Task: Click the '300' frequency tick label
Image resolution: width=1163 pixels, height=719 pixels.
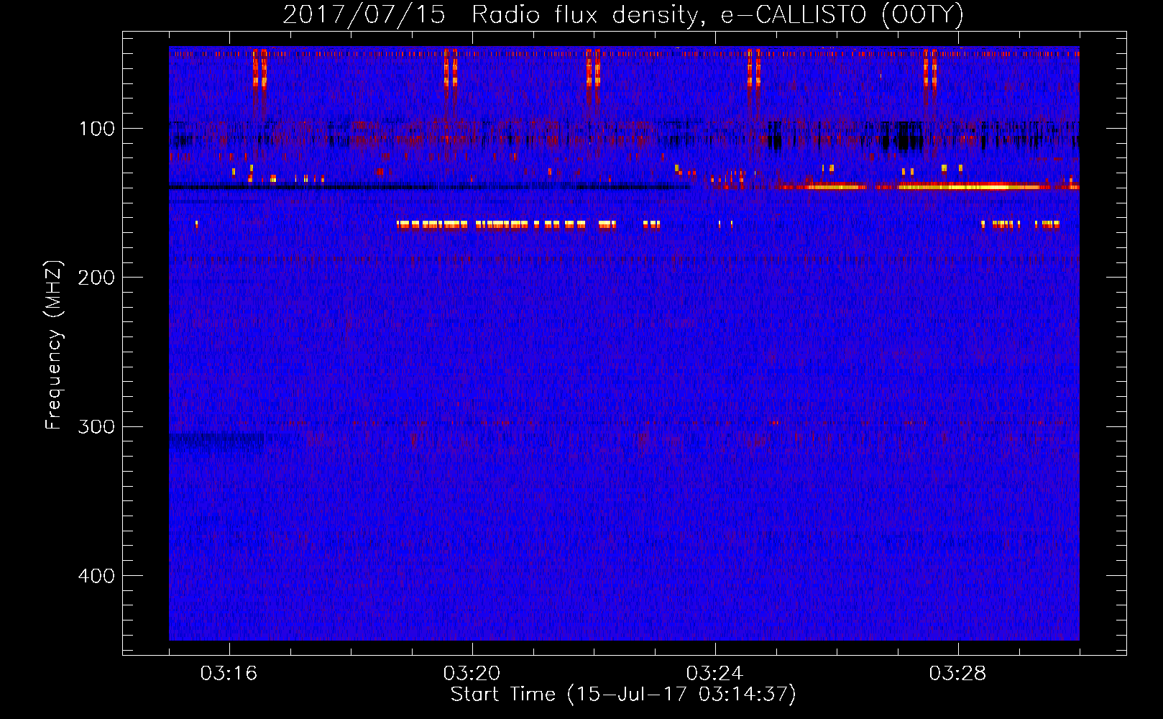Action: [x=96, y=426]
